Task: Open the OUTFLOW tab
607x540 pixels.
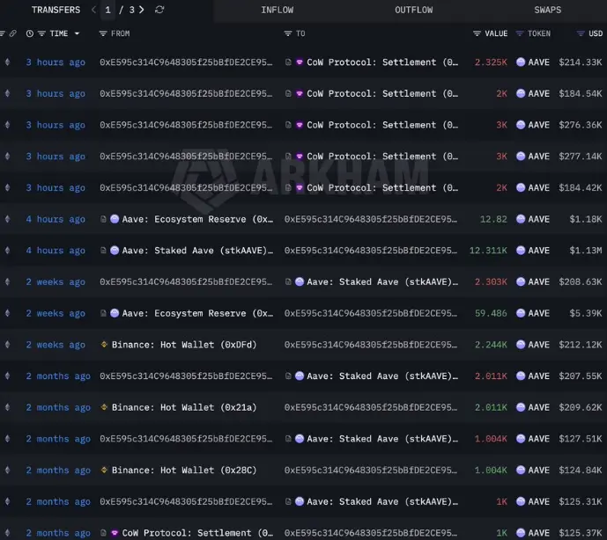Action: click(414, 10)
